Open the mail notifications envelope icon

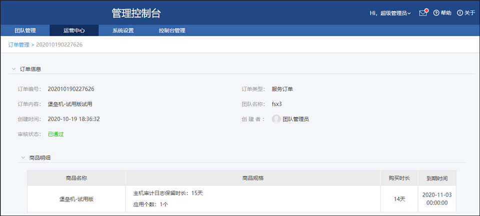tap(423, 13)
